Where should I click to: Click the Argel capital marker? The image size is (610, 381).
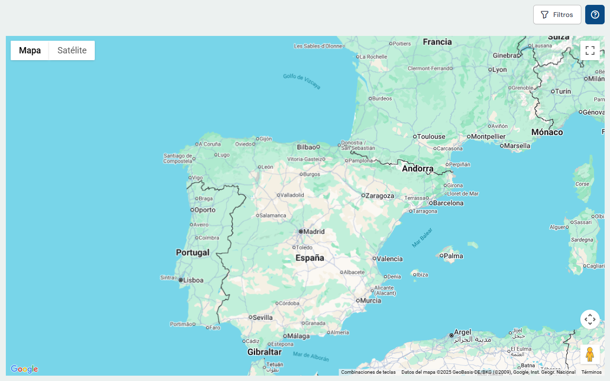(452, 335)
